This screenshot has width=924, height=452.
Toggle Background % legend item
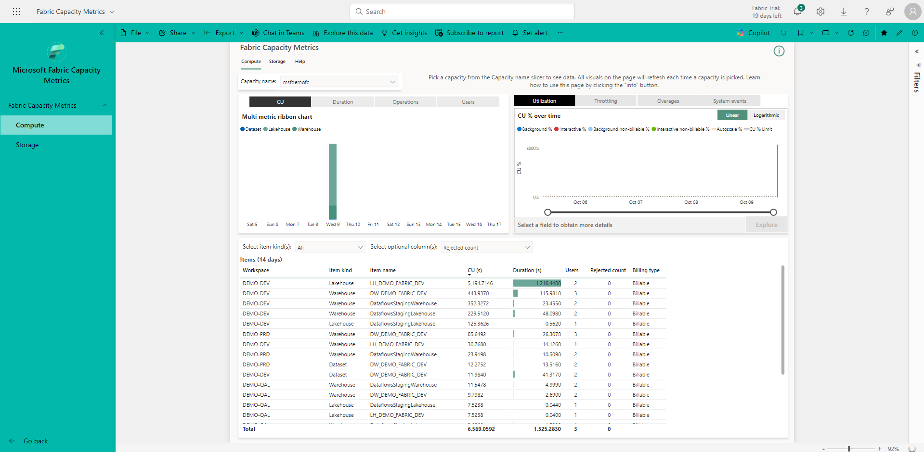tap(534, 129)
